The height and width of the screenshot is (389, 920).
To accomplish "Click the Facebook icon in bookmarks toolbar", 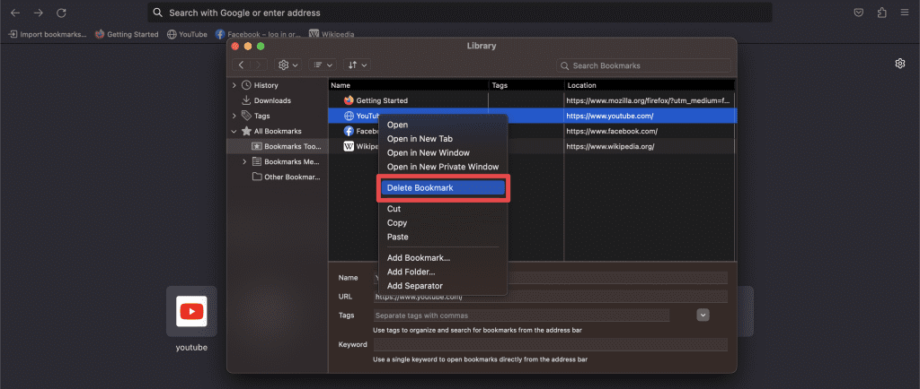I will click(220, 34).
